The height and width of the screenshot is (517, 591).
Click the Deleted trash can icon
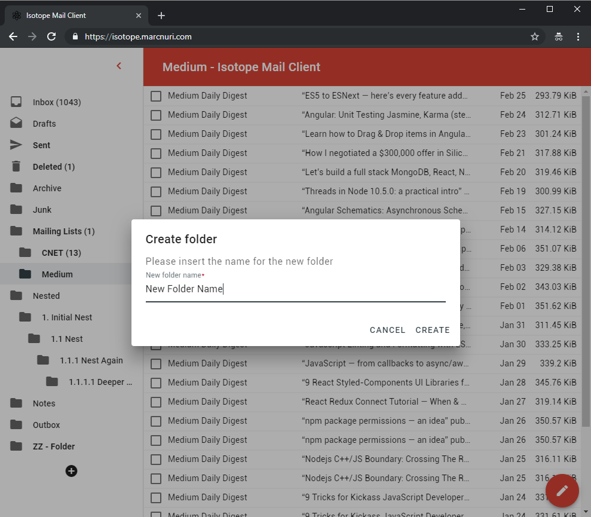pos(16,166)
